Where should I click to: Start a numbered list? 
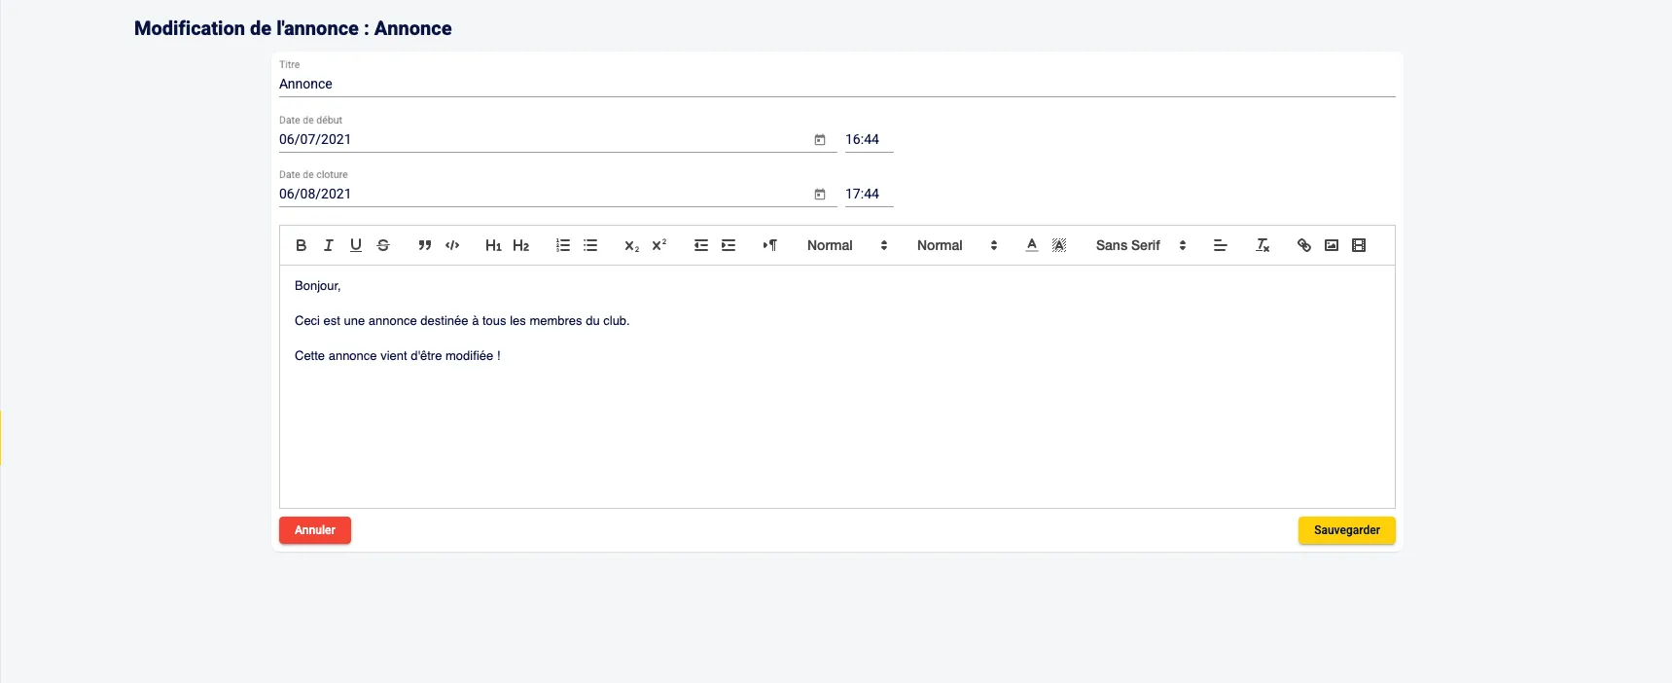(x=563, y=245)
